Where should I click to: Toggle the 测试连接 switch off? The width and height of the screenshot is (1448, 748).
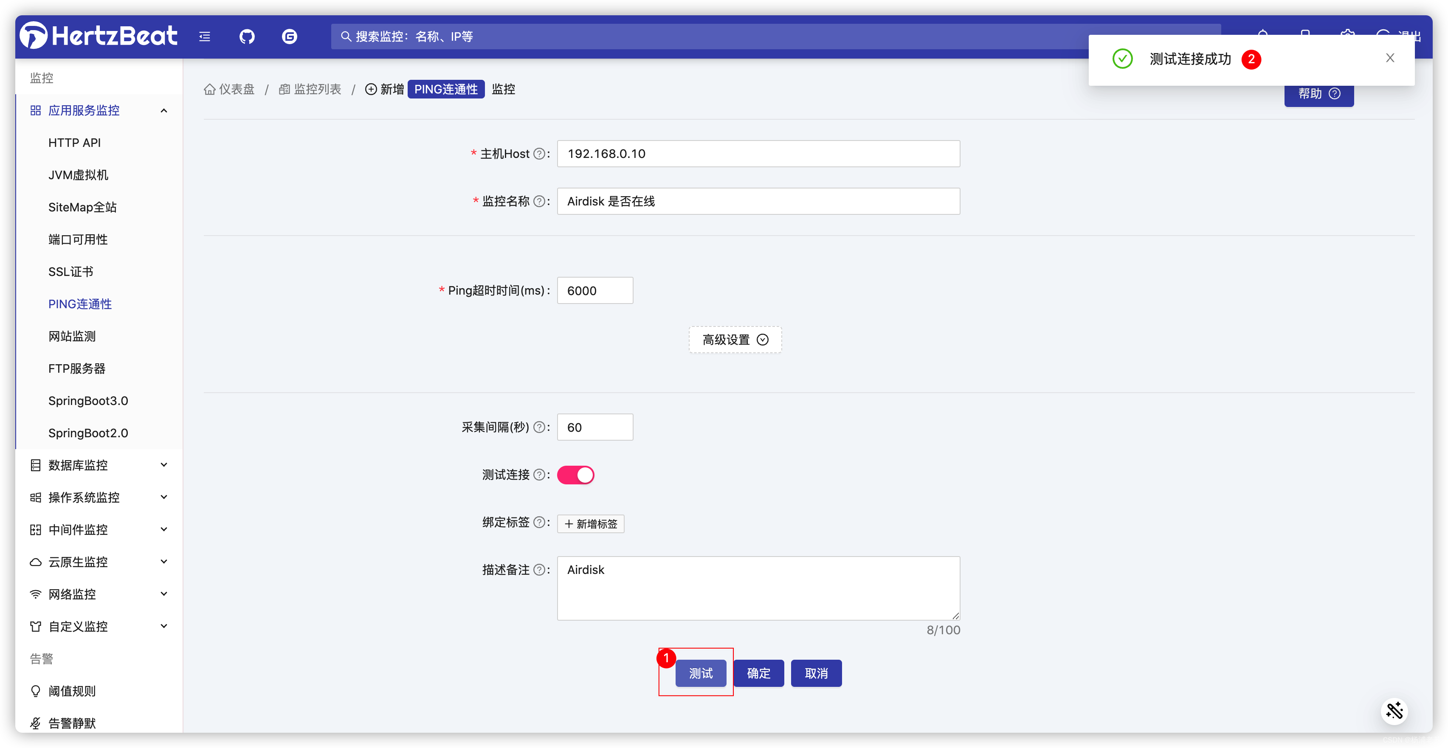click(x=575, y=475)
